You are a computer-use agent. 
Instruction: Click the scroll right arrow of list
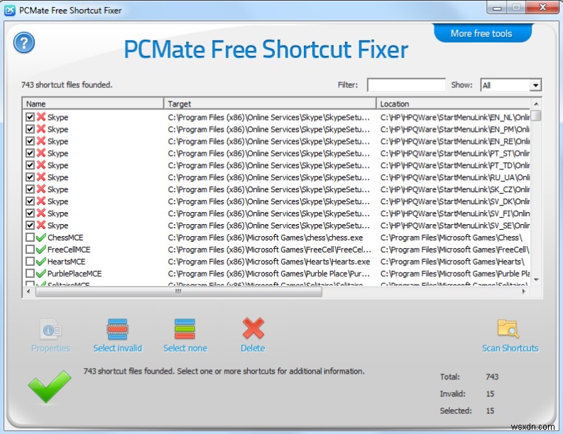(524, 291)
